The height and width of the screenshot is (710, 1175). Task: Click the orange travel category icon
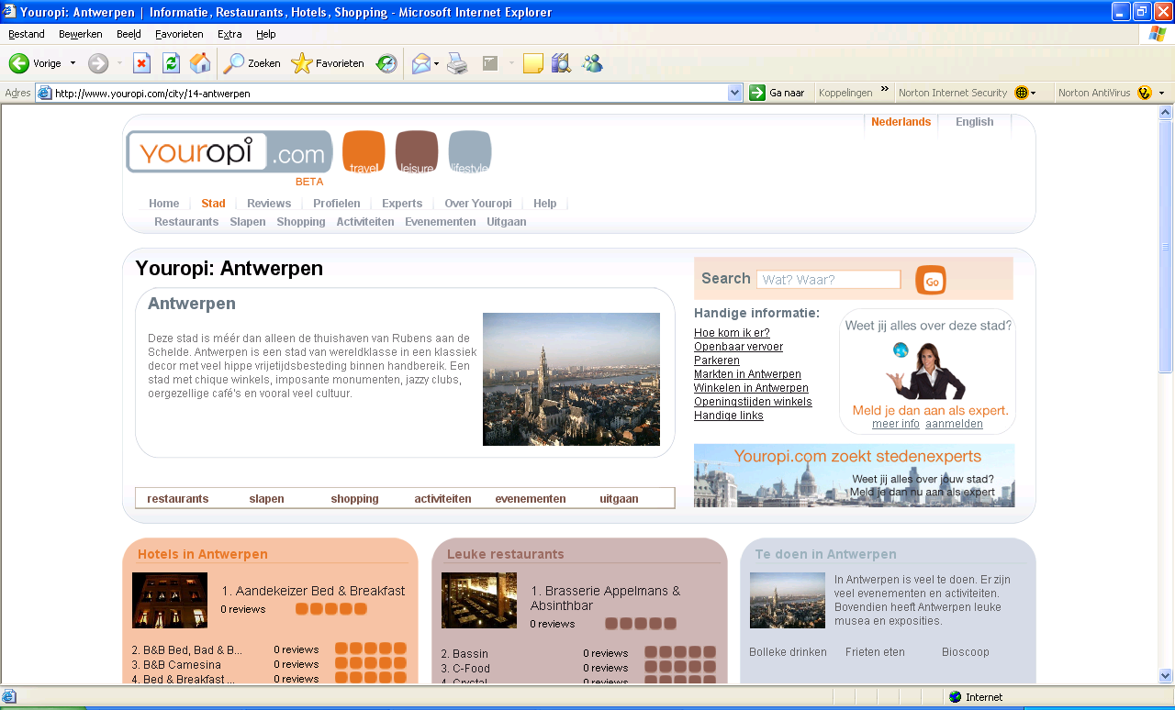tap(364, 152)
